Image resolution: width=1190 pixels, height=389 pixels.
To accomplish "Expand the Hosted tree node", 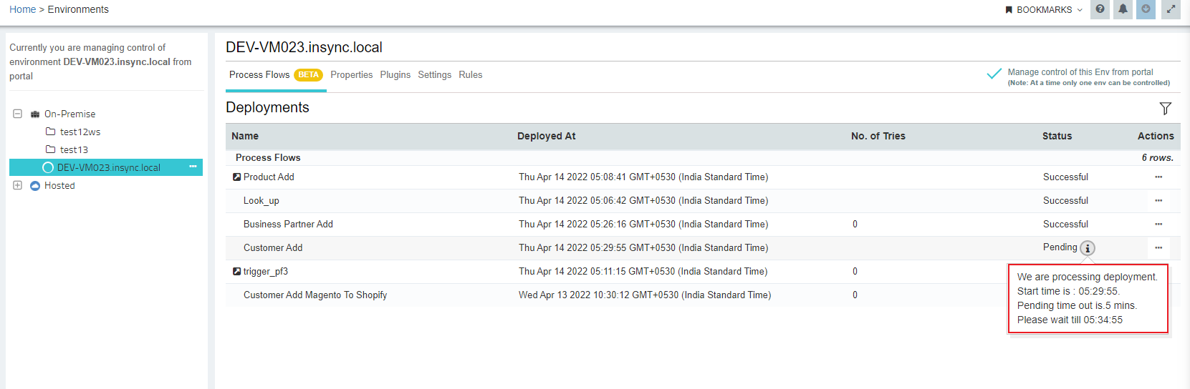I will click(18, 185).
